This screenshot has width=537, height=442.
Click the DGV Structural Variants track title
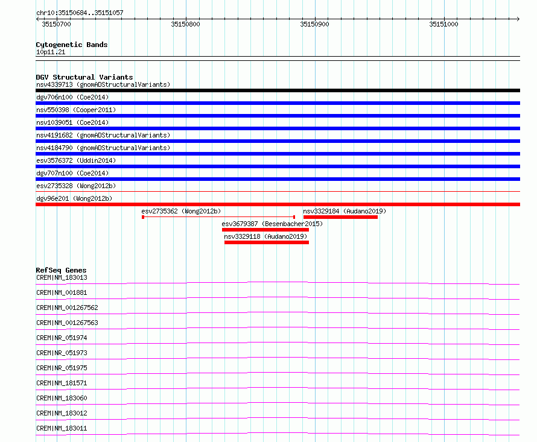click(84, 77)
